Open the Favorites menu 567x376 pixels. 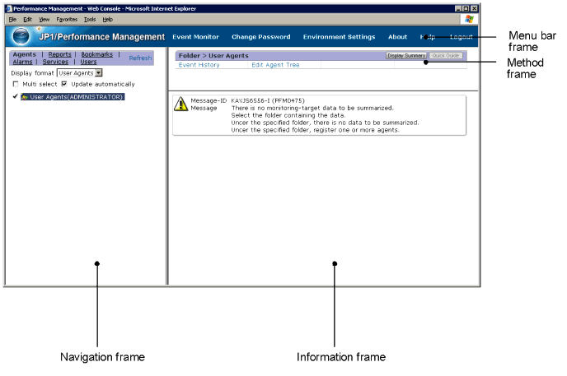point(67,19)
